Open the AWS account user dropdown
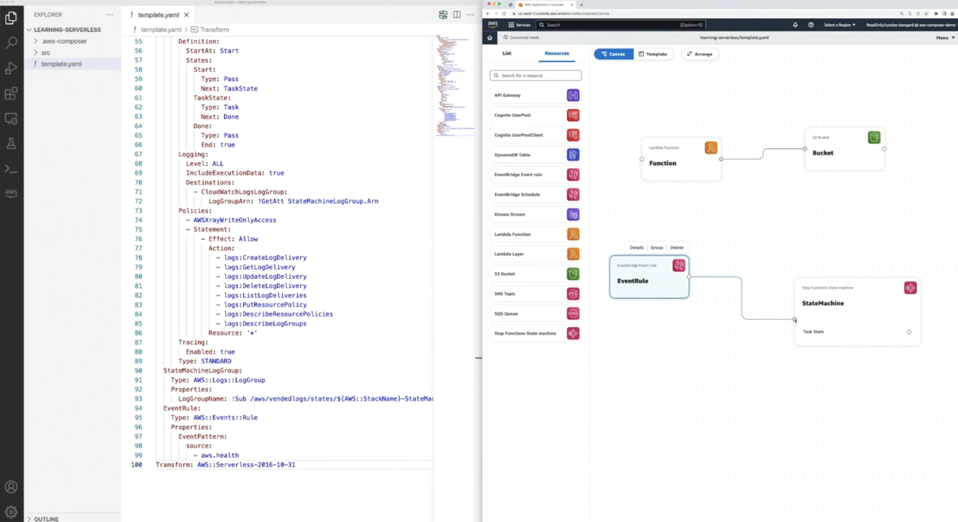958x522 pixels. tap(911, 25)
